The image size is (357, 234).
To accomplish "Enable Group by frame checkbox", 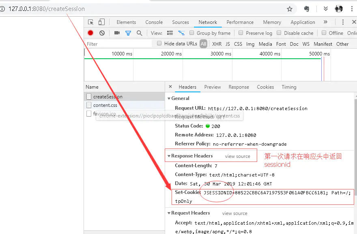I will tap(192, 33).
